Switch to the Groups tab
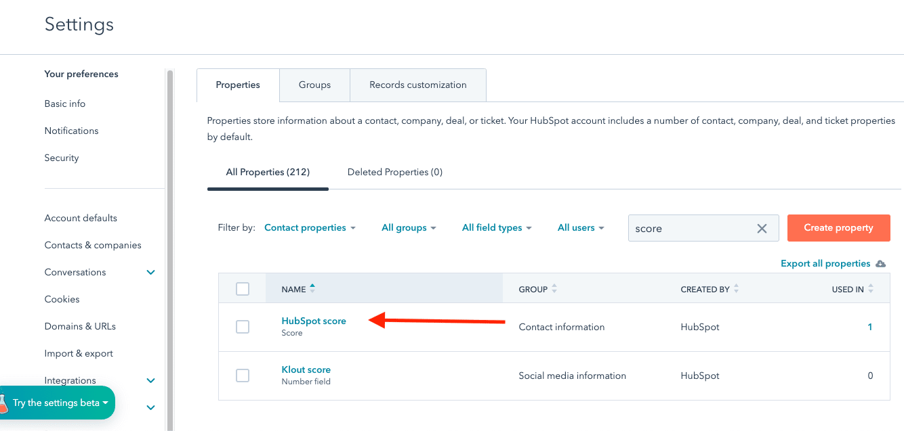 point(314,85)
